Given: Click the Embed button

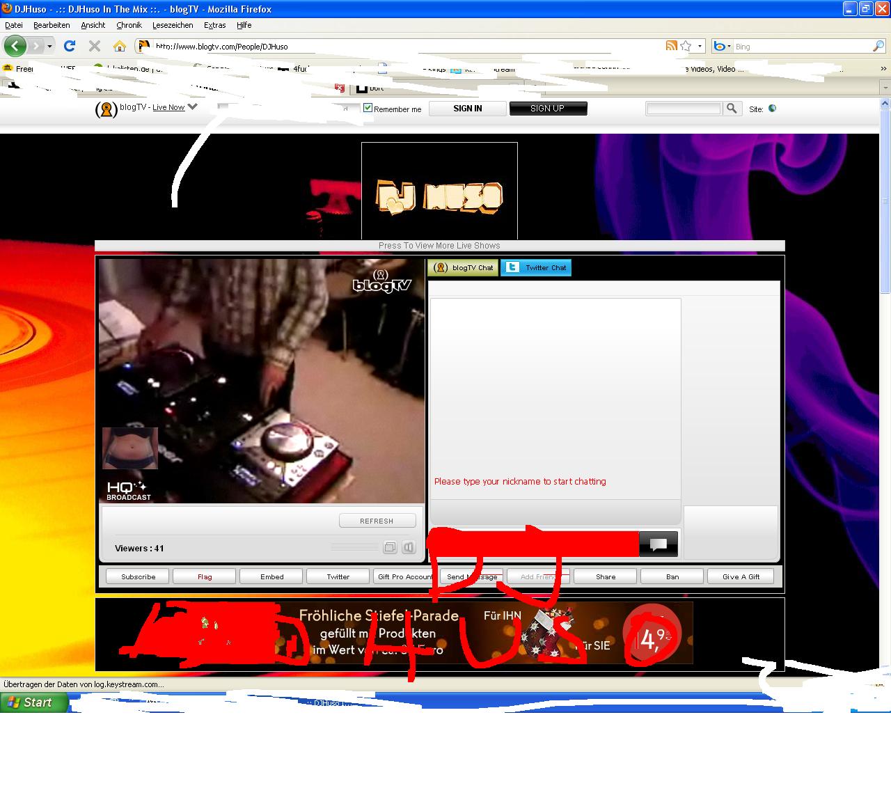Looking at the screenshot, I should (x=271, y=576).
